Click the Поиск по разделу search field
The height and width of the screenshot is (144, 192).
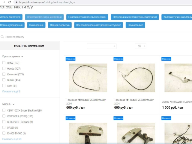30,37
